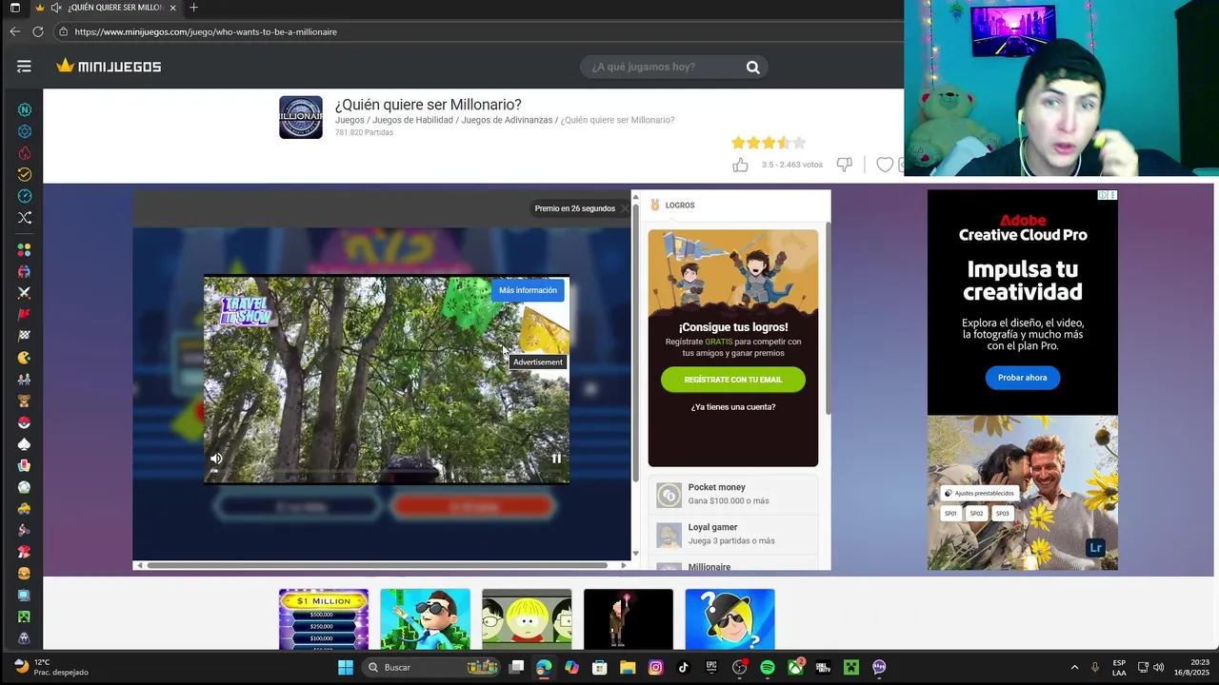The width and height of the screenshot is (1219, 685).
Task: Click the game frame horizontal scrollbar
Action: pyautogui.click(x=377, y=565)
